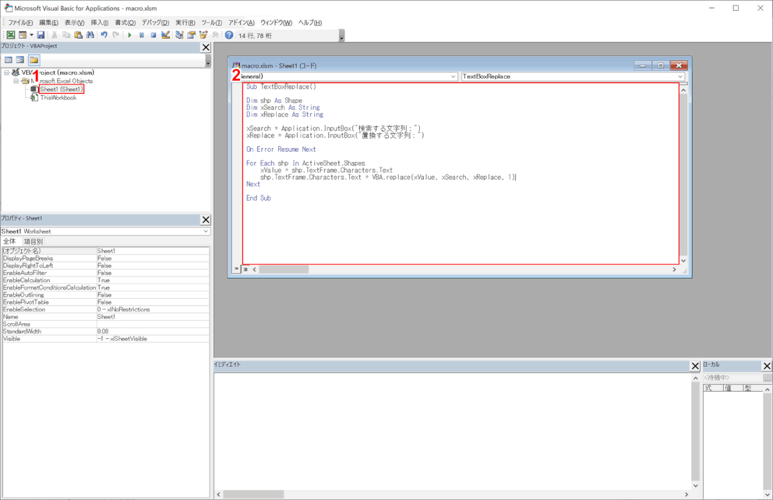The width and height of the screenshot is (773, 500).
Task: Toggle Folders view in Project pane
Action: pos(34,60)
